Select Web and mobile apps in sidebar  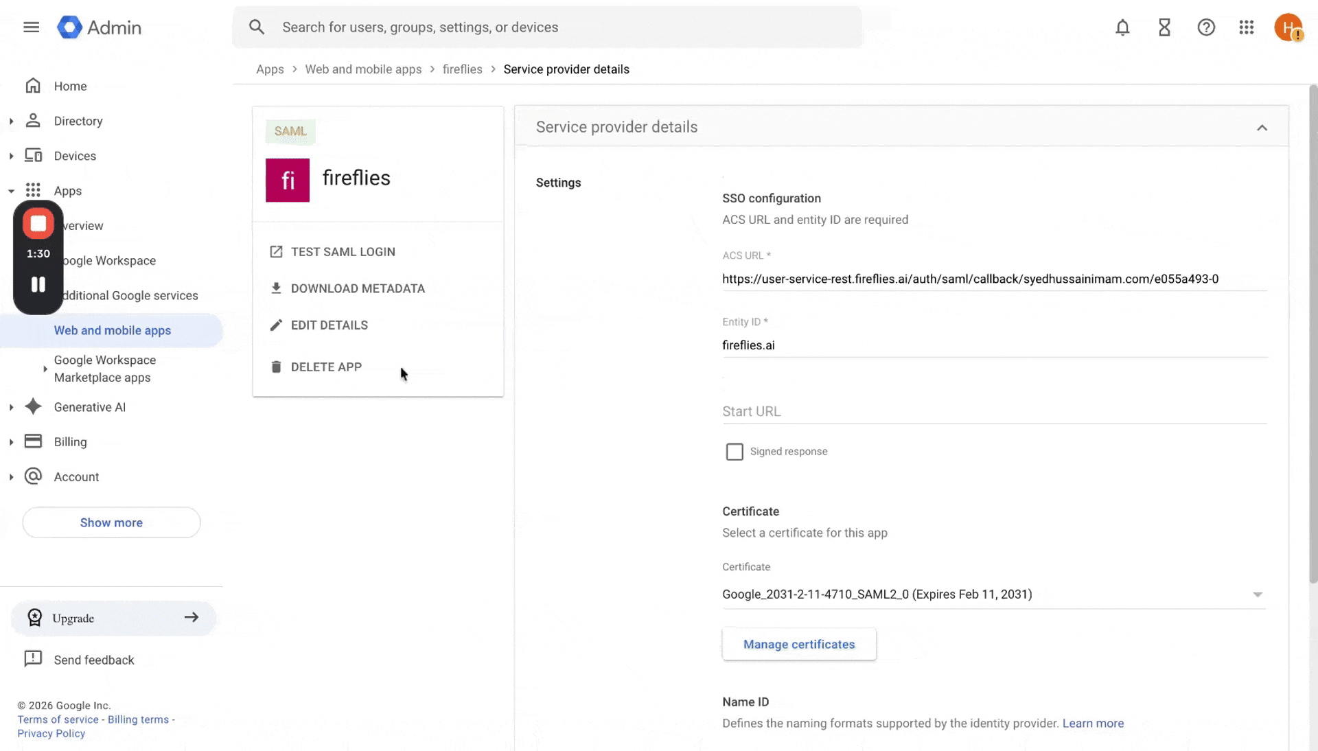click(113, 330)
